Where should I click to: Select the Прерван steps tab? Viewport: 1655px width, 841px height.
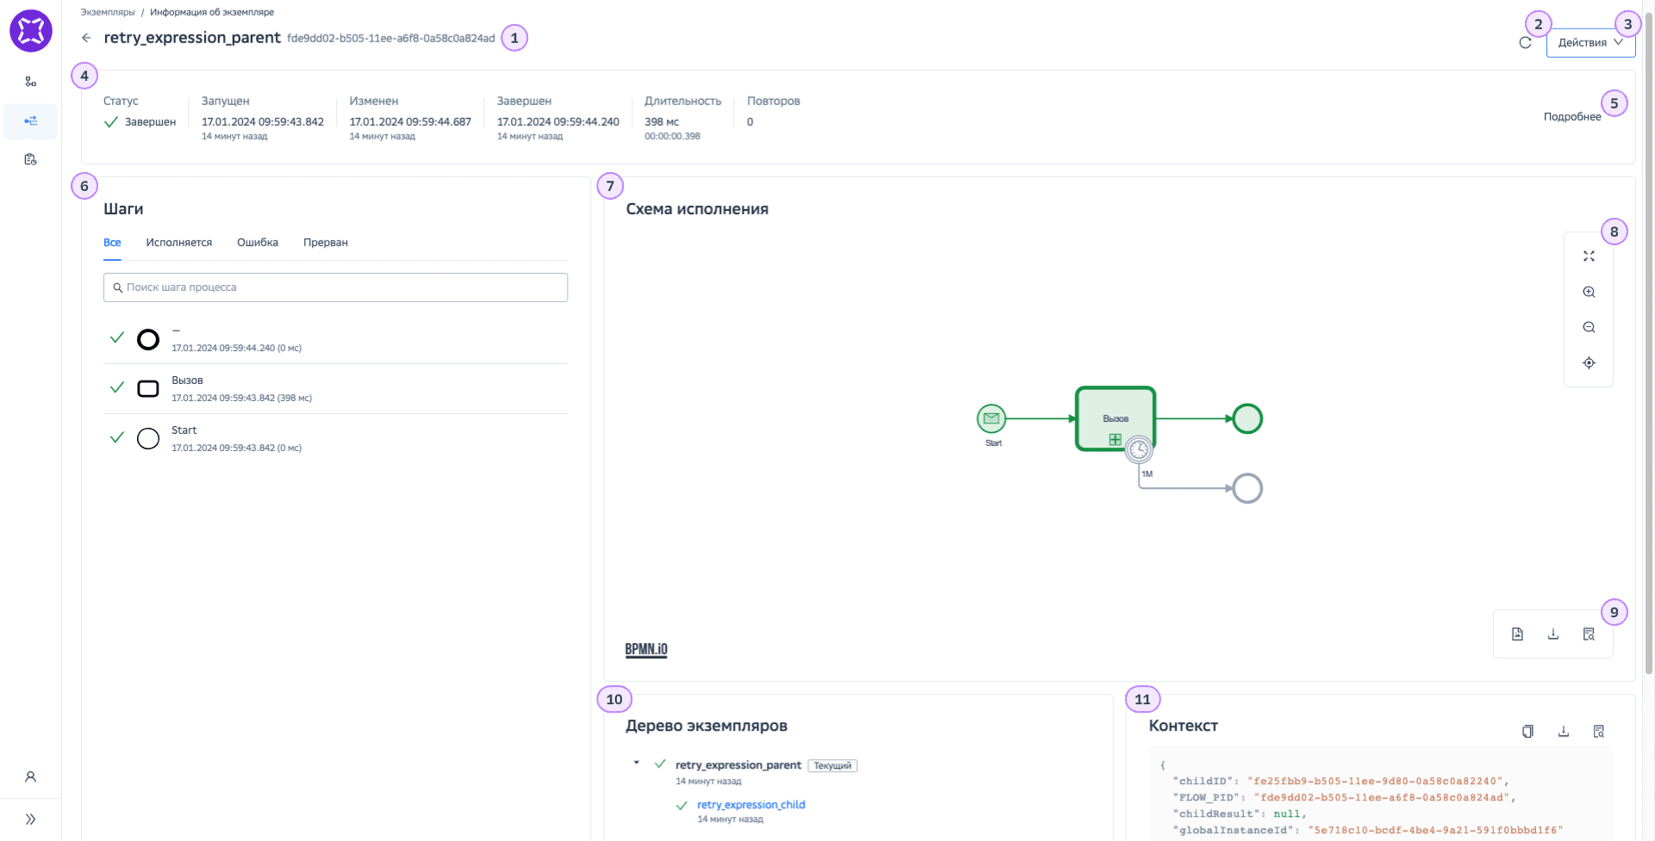(x=325, y=243)
